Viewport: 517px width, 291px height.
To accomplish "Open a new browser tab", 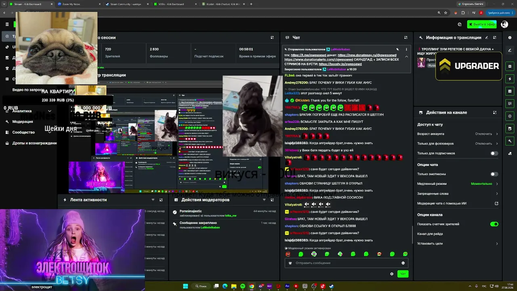I will pos(251,4).
